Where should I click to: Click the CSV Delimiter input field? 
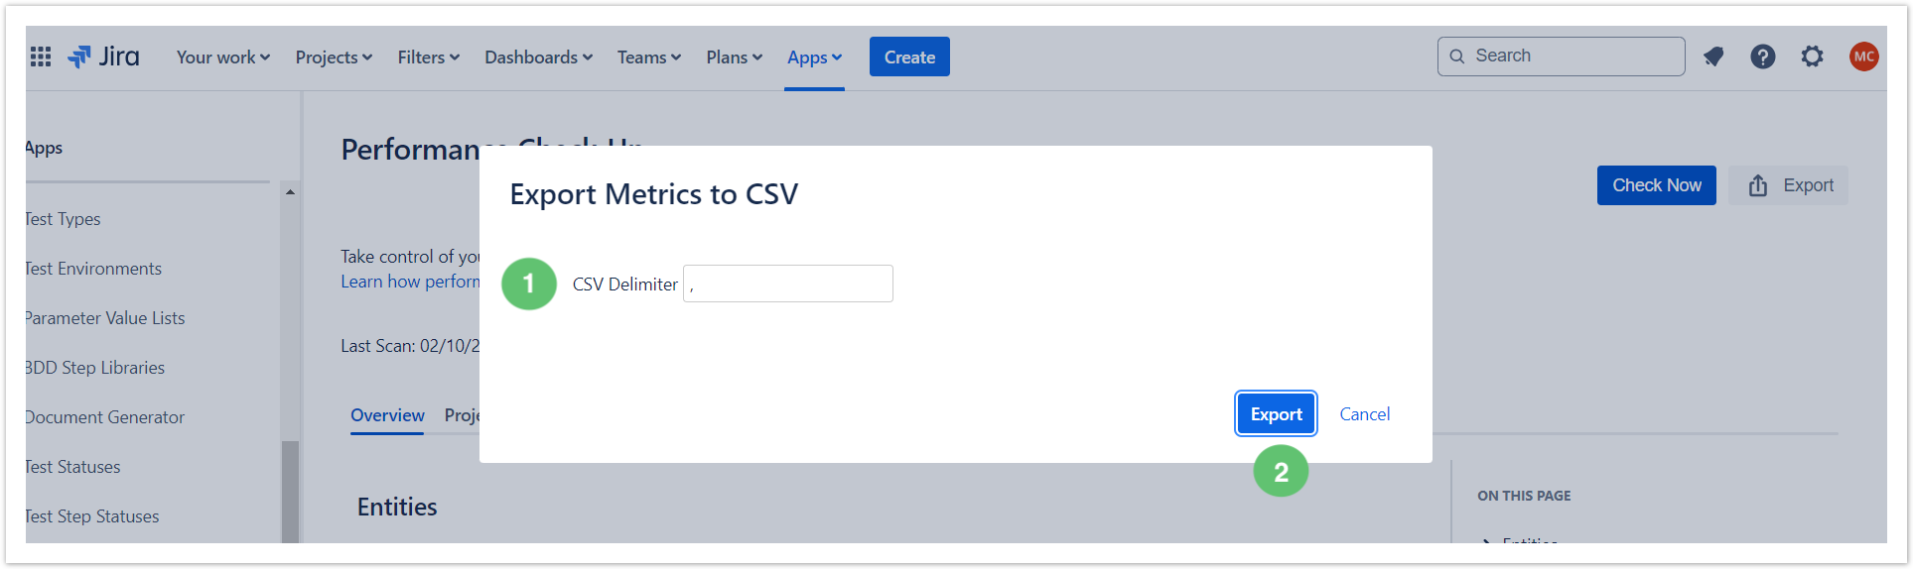click(788, 284)
